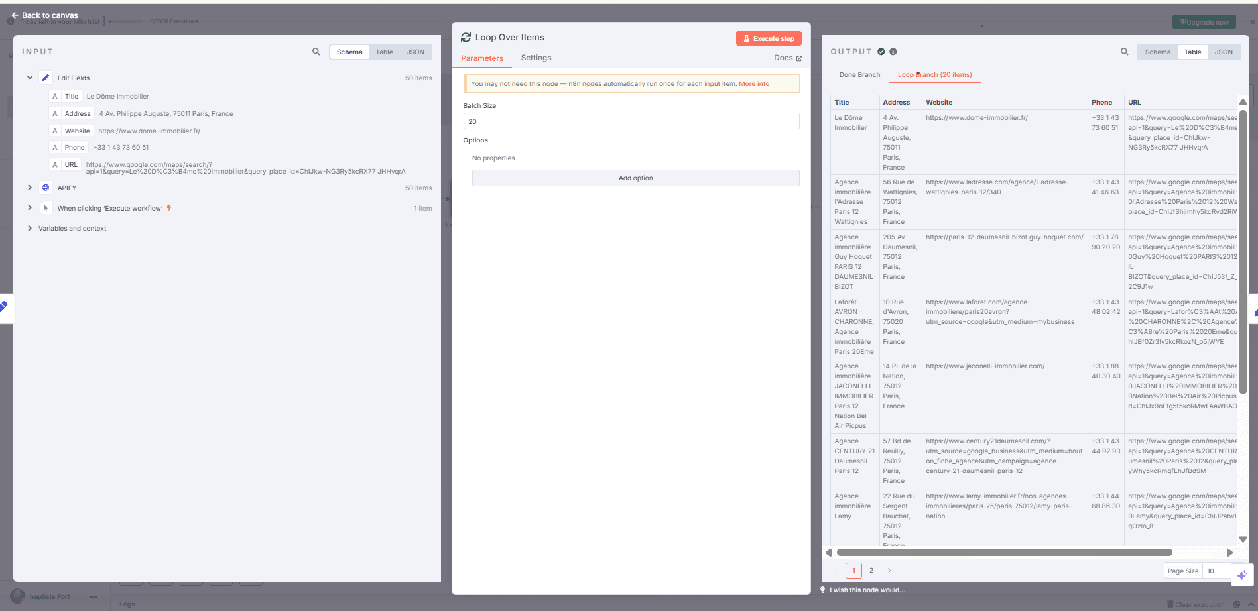
Task: Open the Parameters tab
Action: point(482,58)
